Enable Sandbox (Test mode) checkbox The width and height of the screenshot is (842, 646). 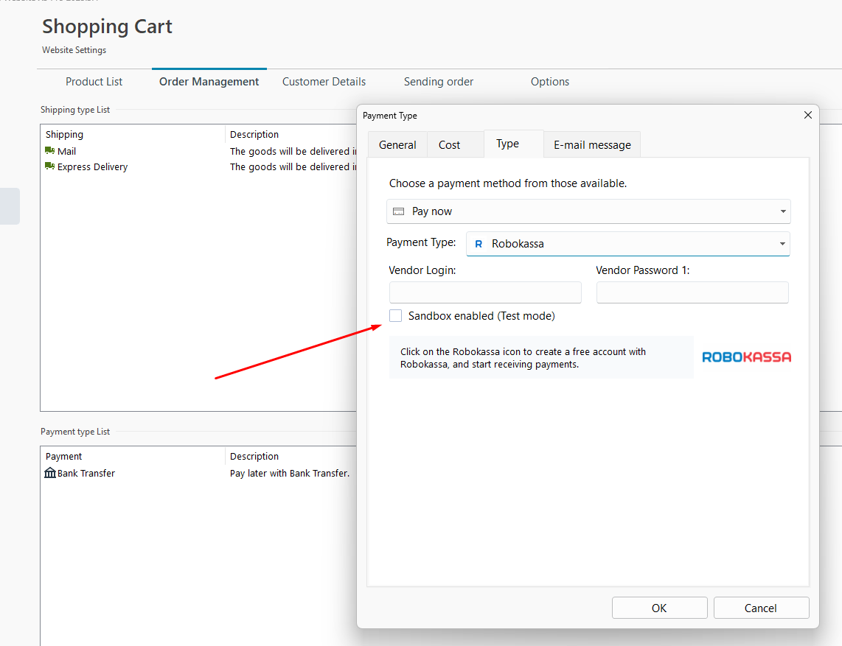(396, 316)
